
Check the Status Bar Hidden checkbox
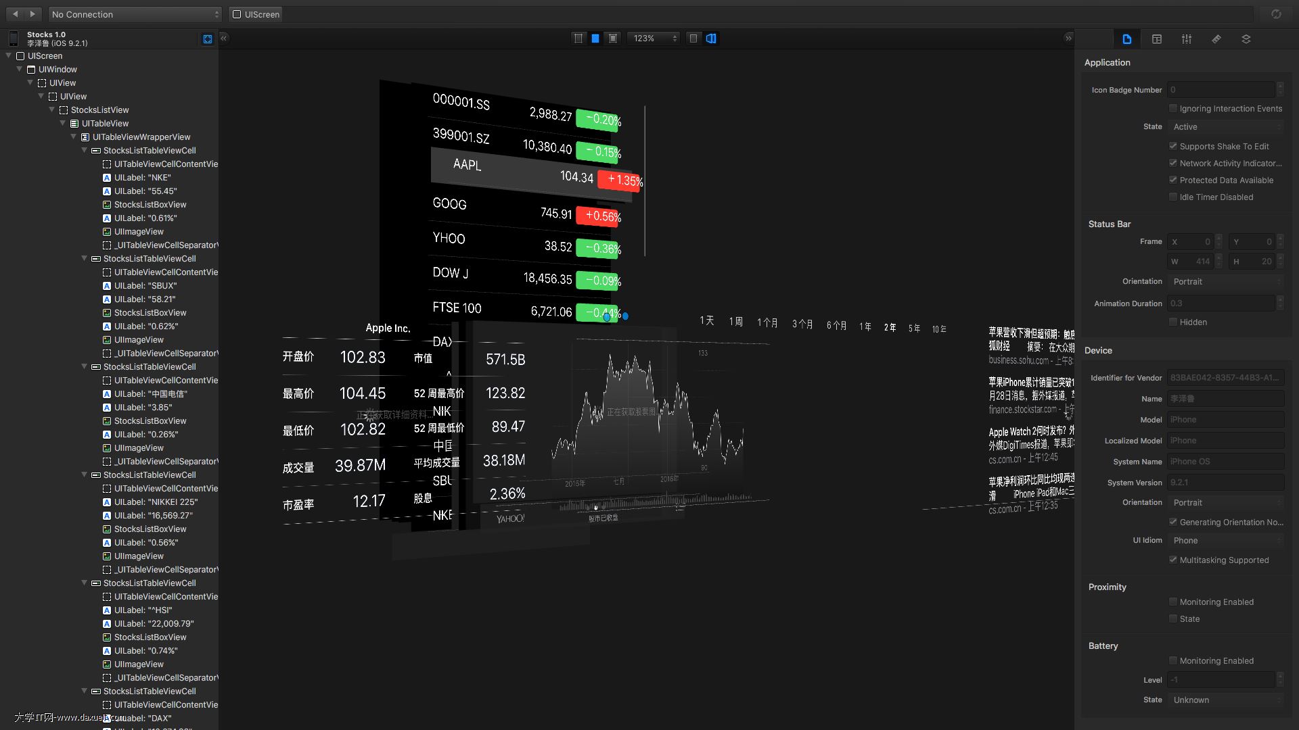(x=1173, y=322)
